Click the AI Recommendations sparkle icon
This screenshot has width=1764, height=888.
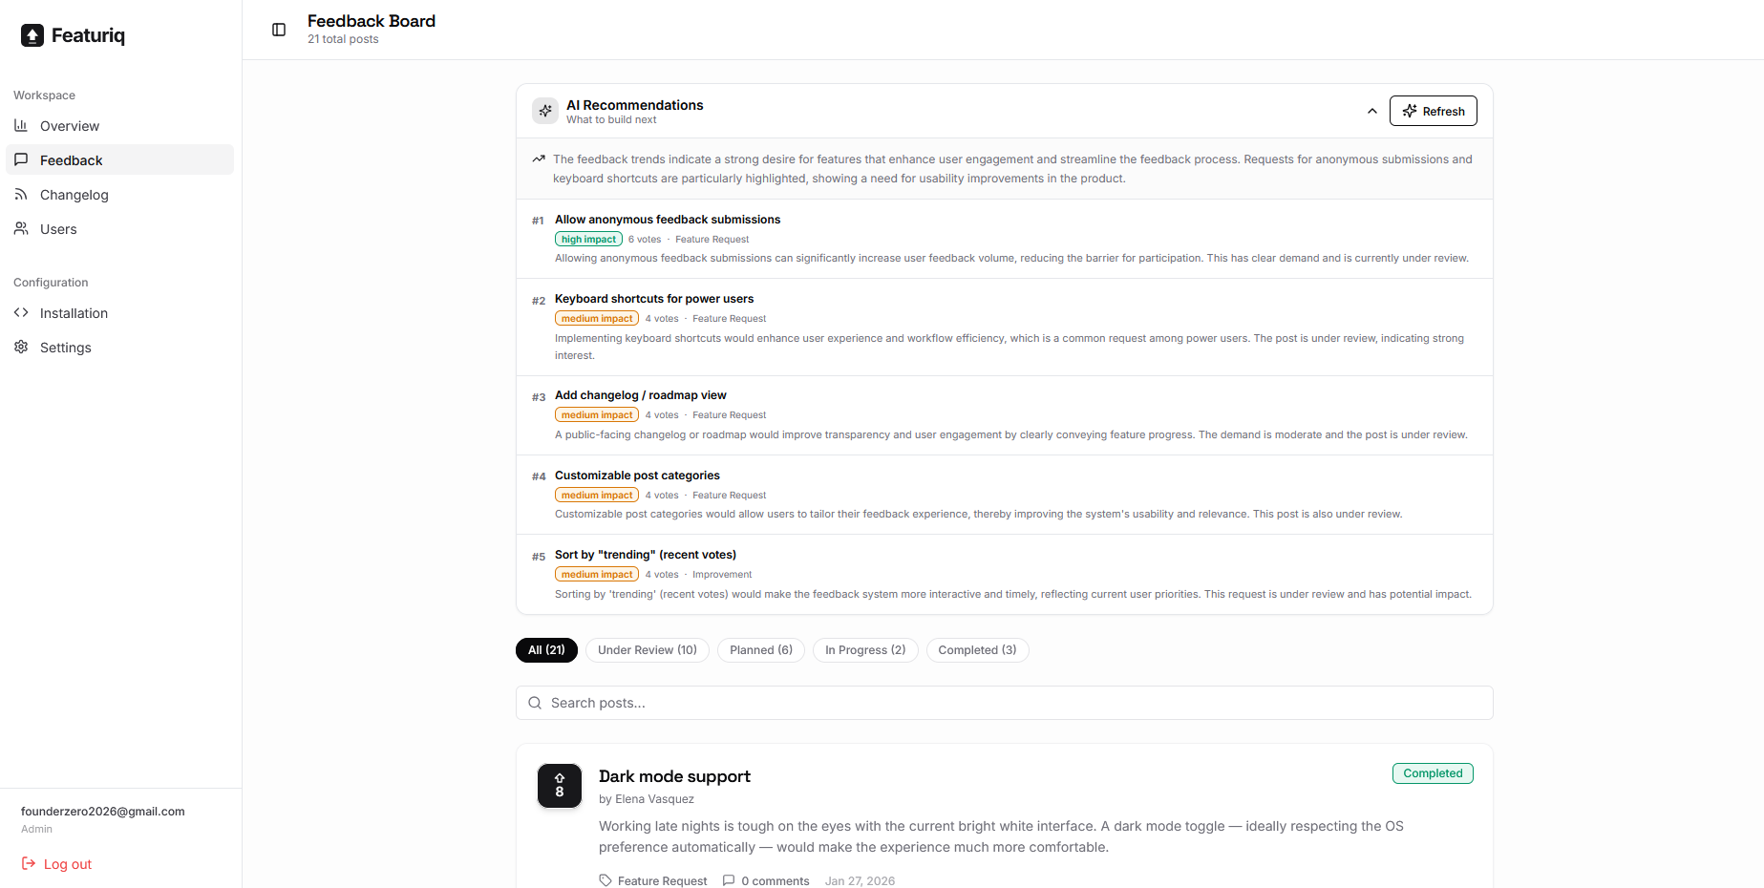pyautogui.click(x=545, y=111)
